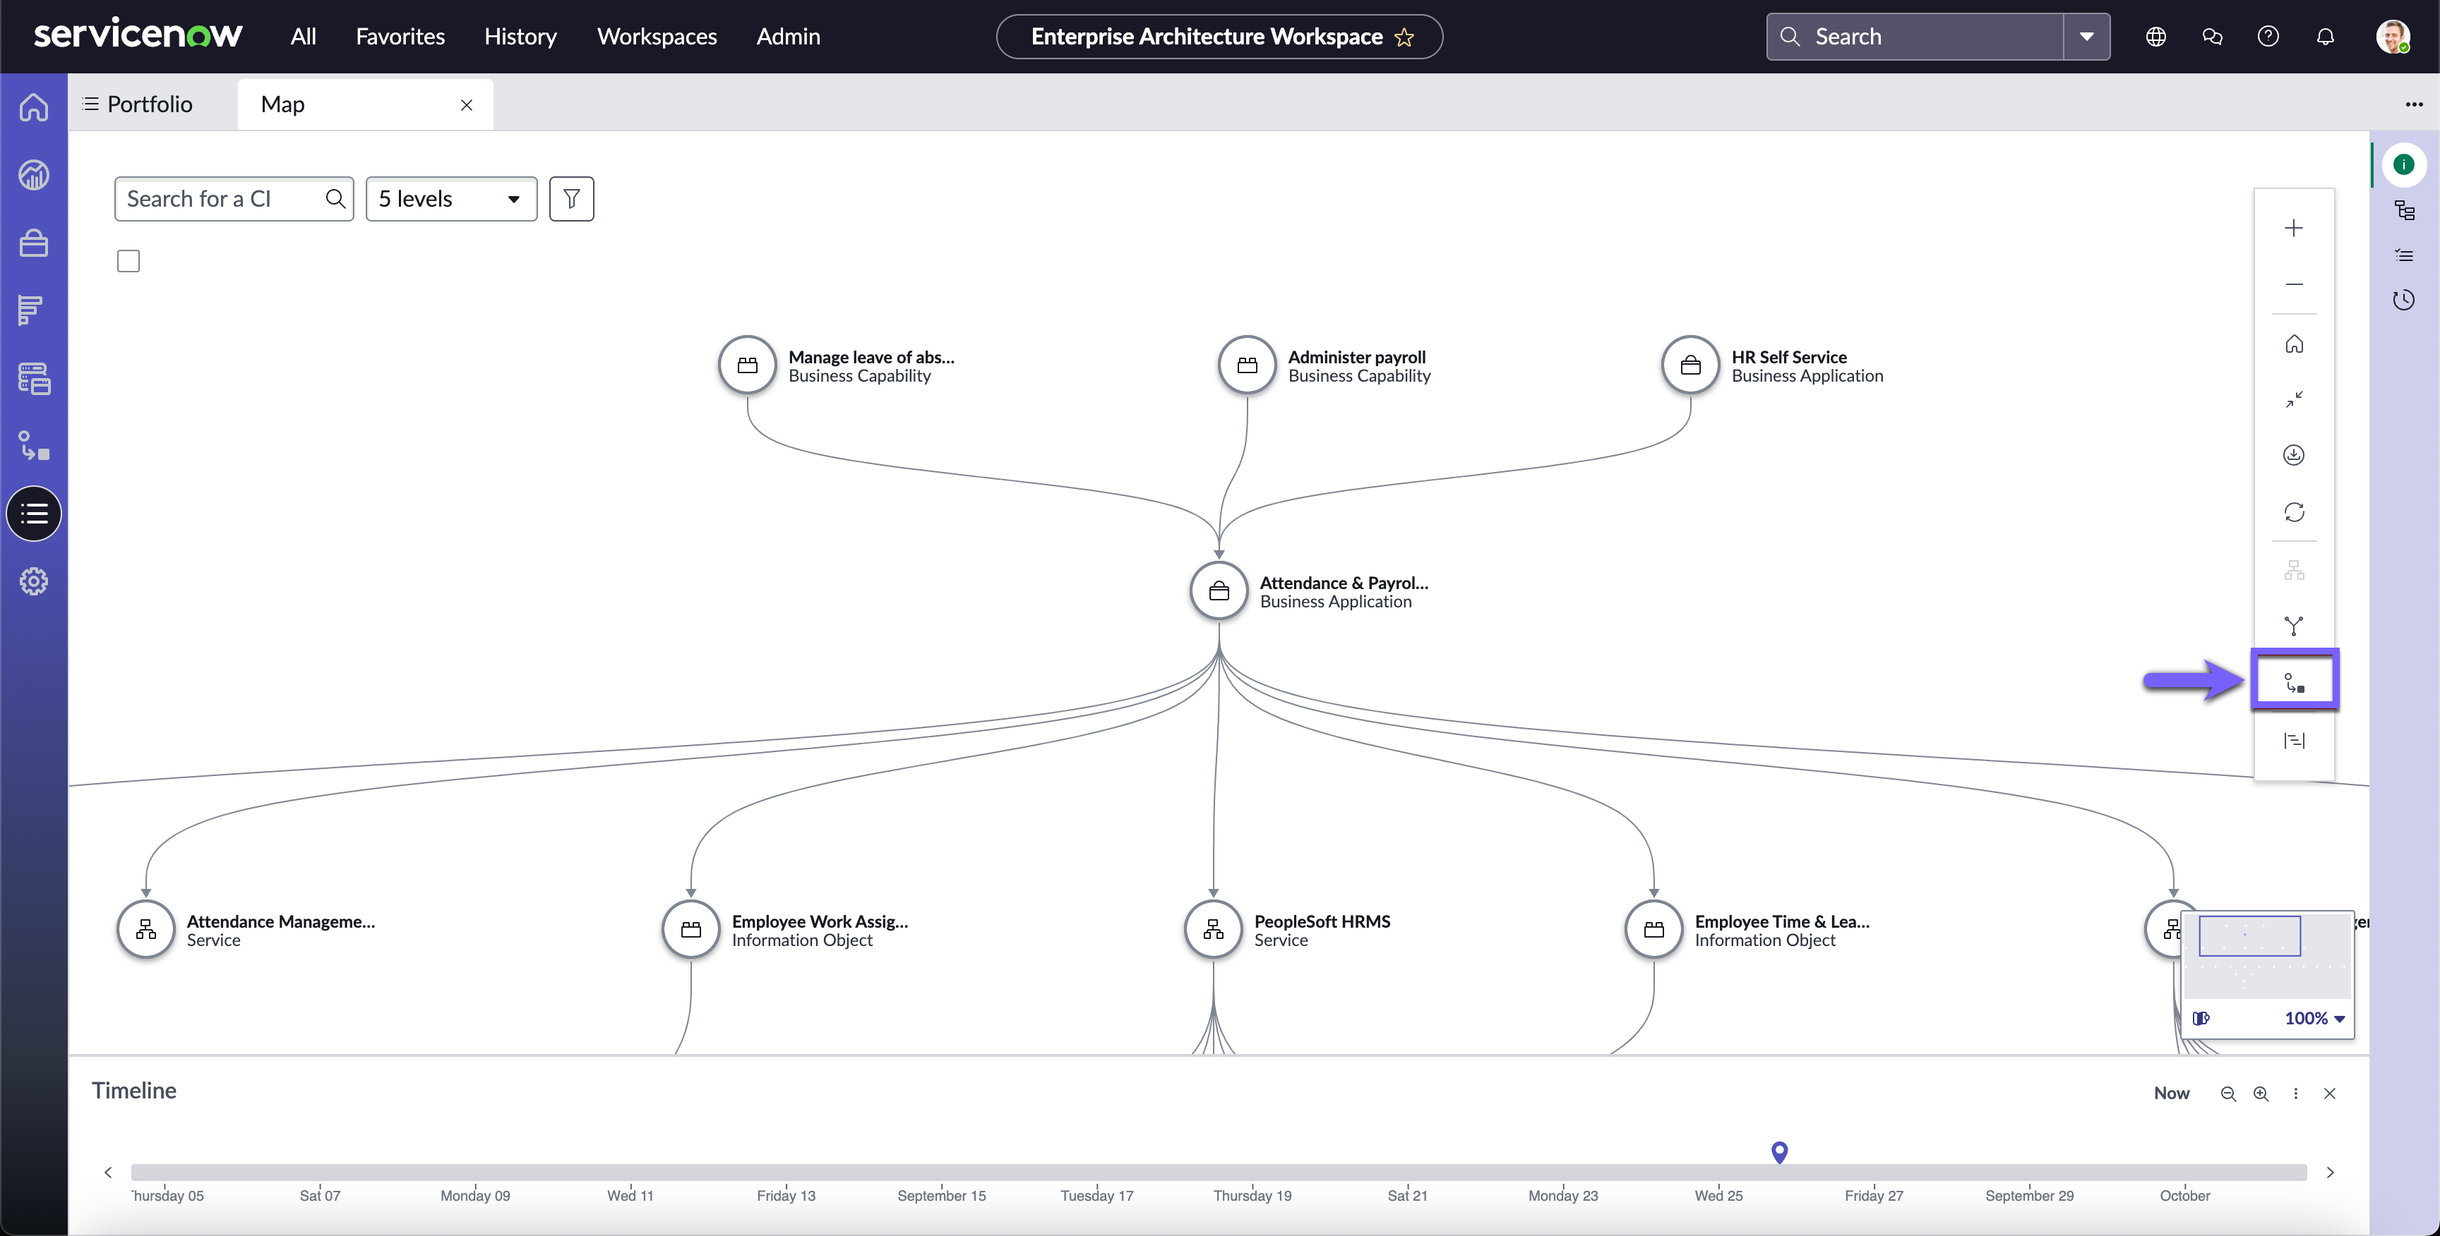The height and width of the screenshot is (1236, 2440).
Task: Favorite the Enterprise Architecture Workspace star
Action: coord(1404,37)
